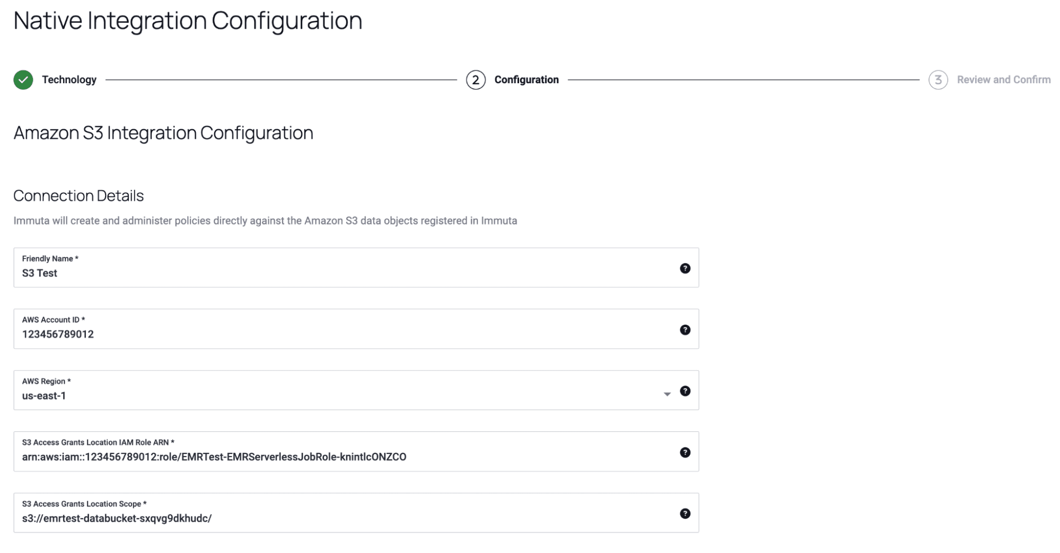Click the IAM Role ARN input field
The image size is (1060, 553).
click(356, 451)
